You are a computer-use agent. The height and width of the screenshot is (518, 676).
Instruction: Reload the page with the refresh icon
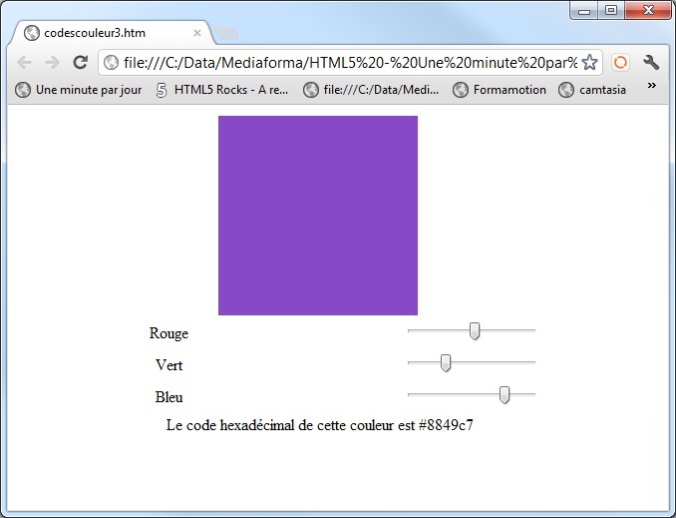80,63
